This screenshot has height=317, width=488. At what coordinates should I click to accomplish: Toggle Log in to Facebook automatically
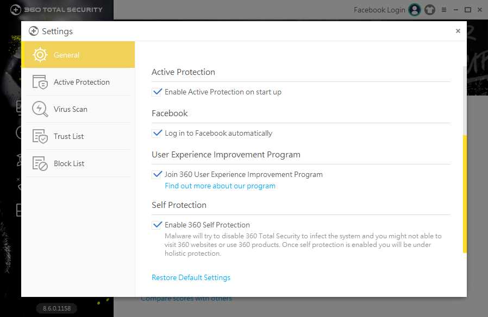coord(157,134)
